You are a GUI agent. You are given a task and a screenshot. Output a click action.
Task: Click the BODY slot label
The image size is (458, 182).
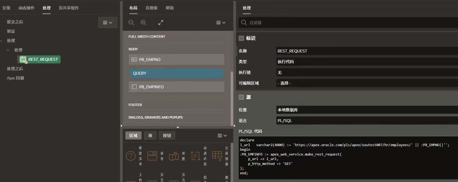click(133, 49)
